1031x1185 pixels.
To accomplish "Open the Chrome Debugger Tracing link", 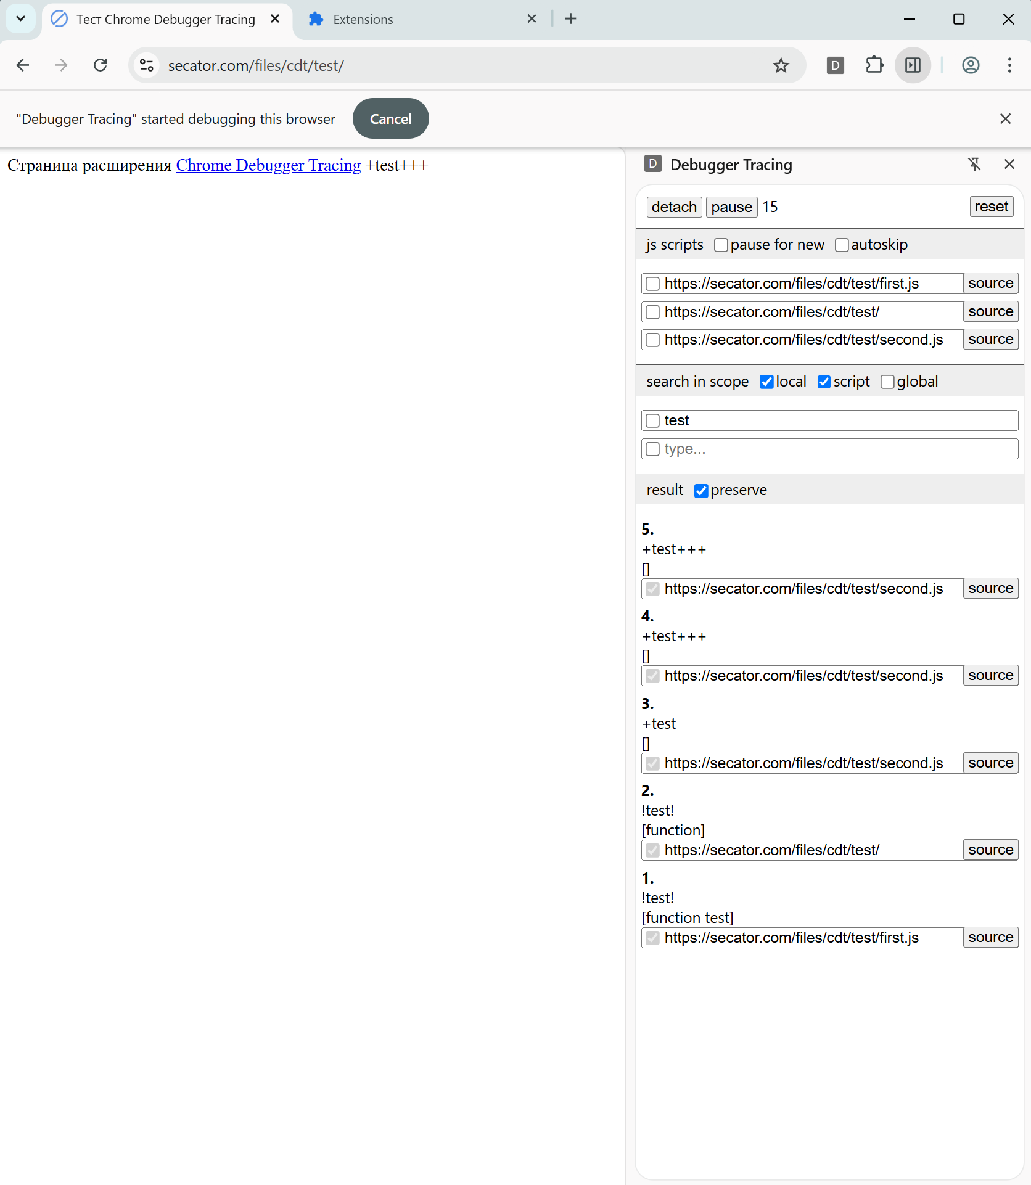I will click(268, 165).
